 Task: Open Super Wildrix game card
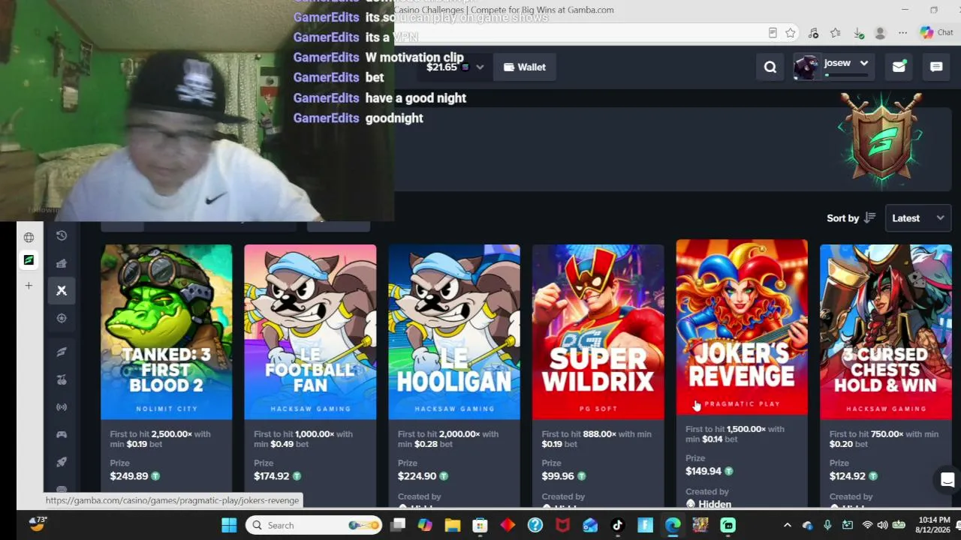[x=598, y=332]
